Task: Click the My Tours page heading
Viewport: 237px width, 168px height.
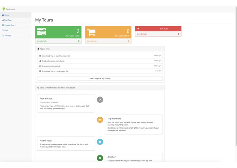Action: (x=44, y=20)
